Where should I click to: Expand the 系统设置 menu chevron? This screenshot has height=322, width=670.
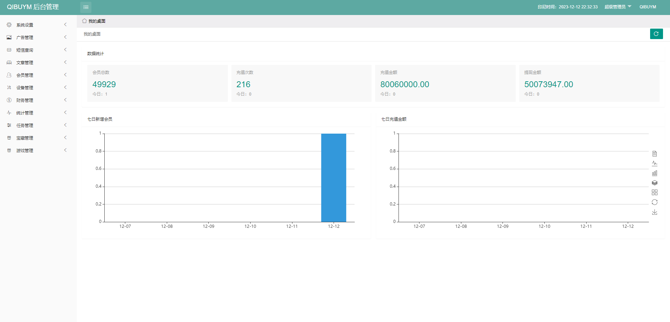[65, 25]
